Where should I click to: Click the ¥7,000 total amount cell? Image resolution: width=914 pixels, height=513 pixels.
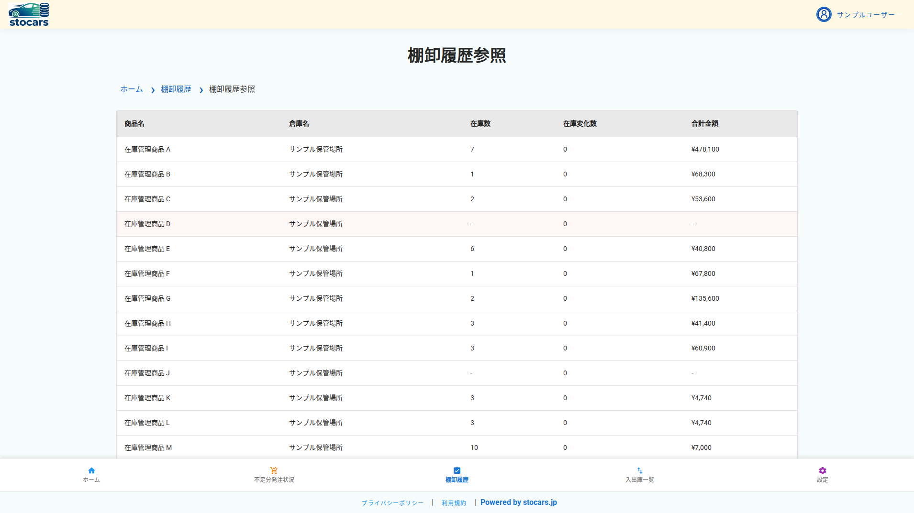tap(702, 448)
